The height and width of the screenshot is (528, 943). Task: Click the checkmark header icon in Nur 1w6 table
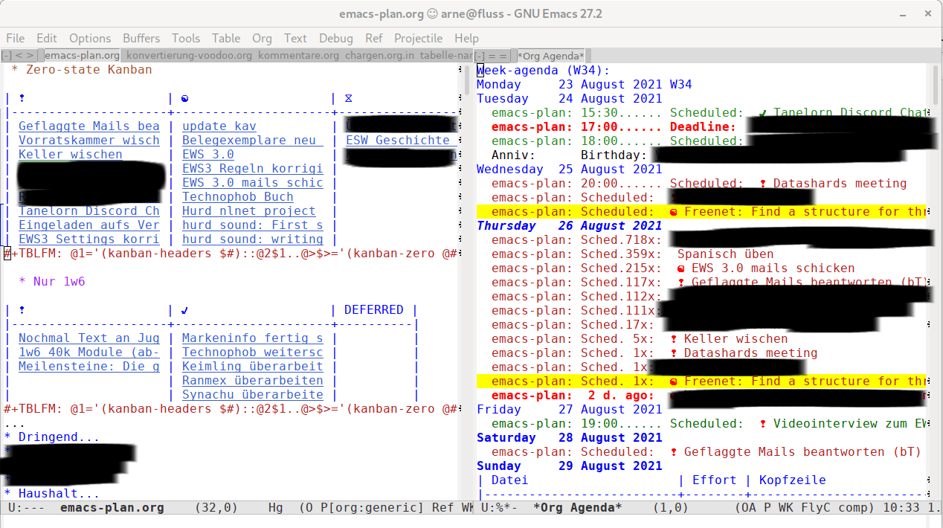tap(185, 310)
